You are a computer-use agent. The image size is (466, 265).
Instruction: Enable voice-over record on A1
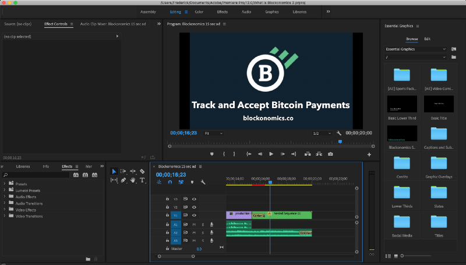pos(211,224)
